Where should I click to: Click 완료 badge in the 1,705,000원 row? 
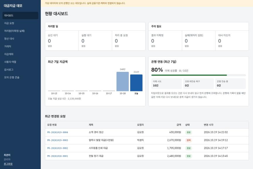tap(189, 148)
